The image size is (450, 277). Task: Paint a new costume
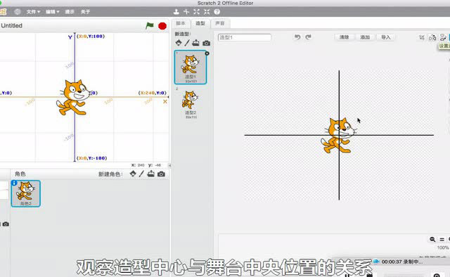pyautogui.click(x=187, y=43)
